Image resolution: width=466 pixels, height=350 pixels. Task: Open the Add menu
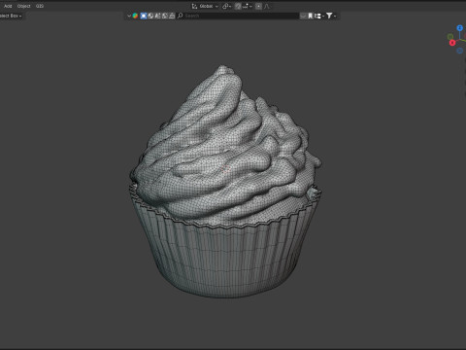tap(8, 6)
